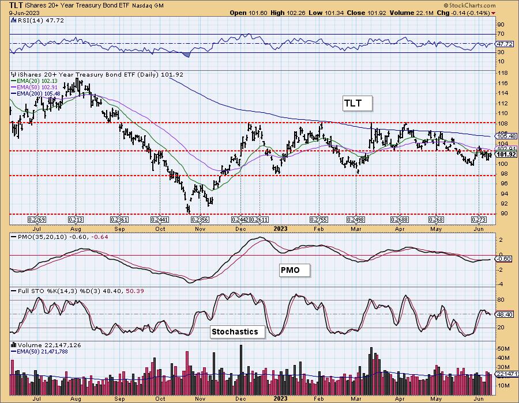Click the 0.2356 label near November
The width and height of the screenshot is (519, 403).
[200, 220]
